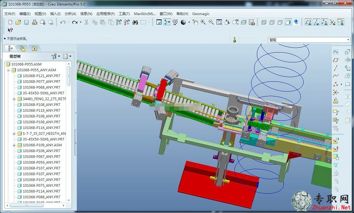
Task: Toggle wireframe display mode
Action: [x=264, y=22]
